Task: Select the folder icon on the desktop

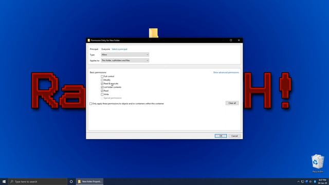Action: pyautogui.click(x=153, y=33)
